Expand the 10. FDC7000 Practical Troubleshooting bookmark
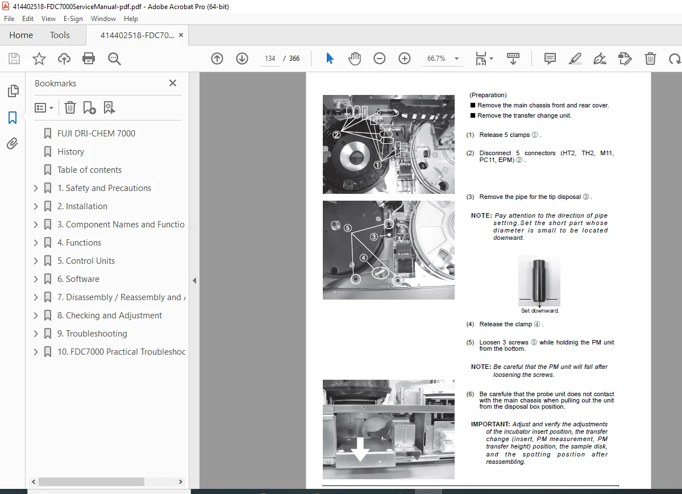 pyautogui.click(x=36, y=352)
